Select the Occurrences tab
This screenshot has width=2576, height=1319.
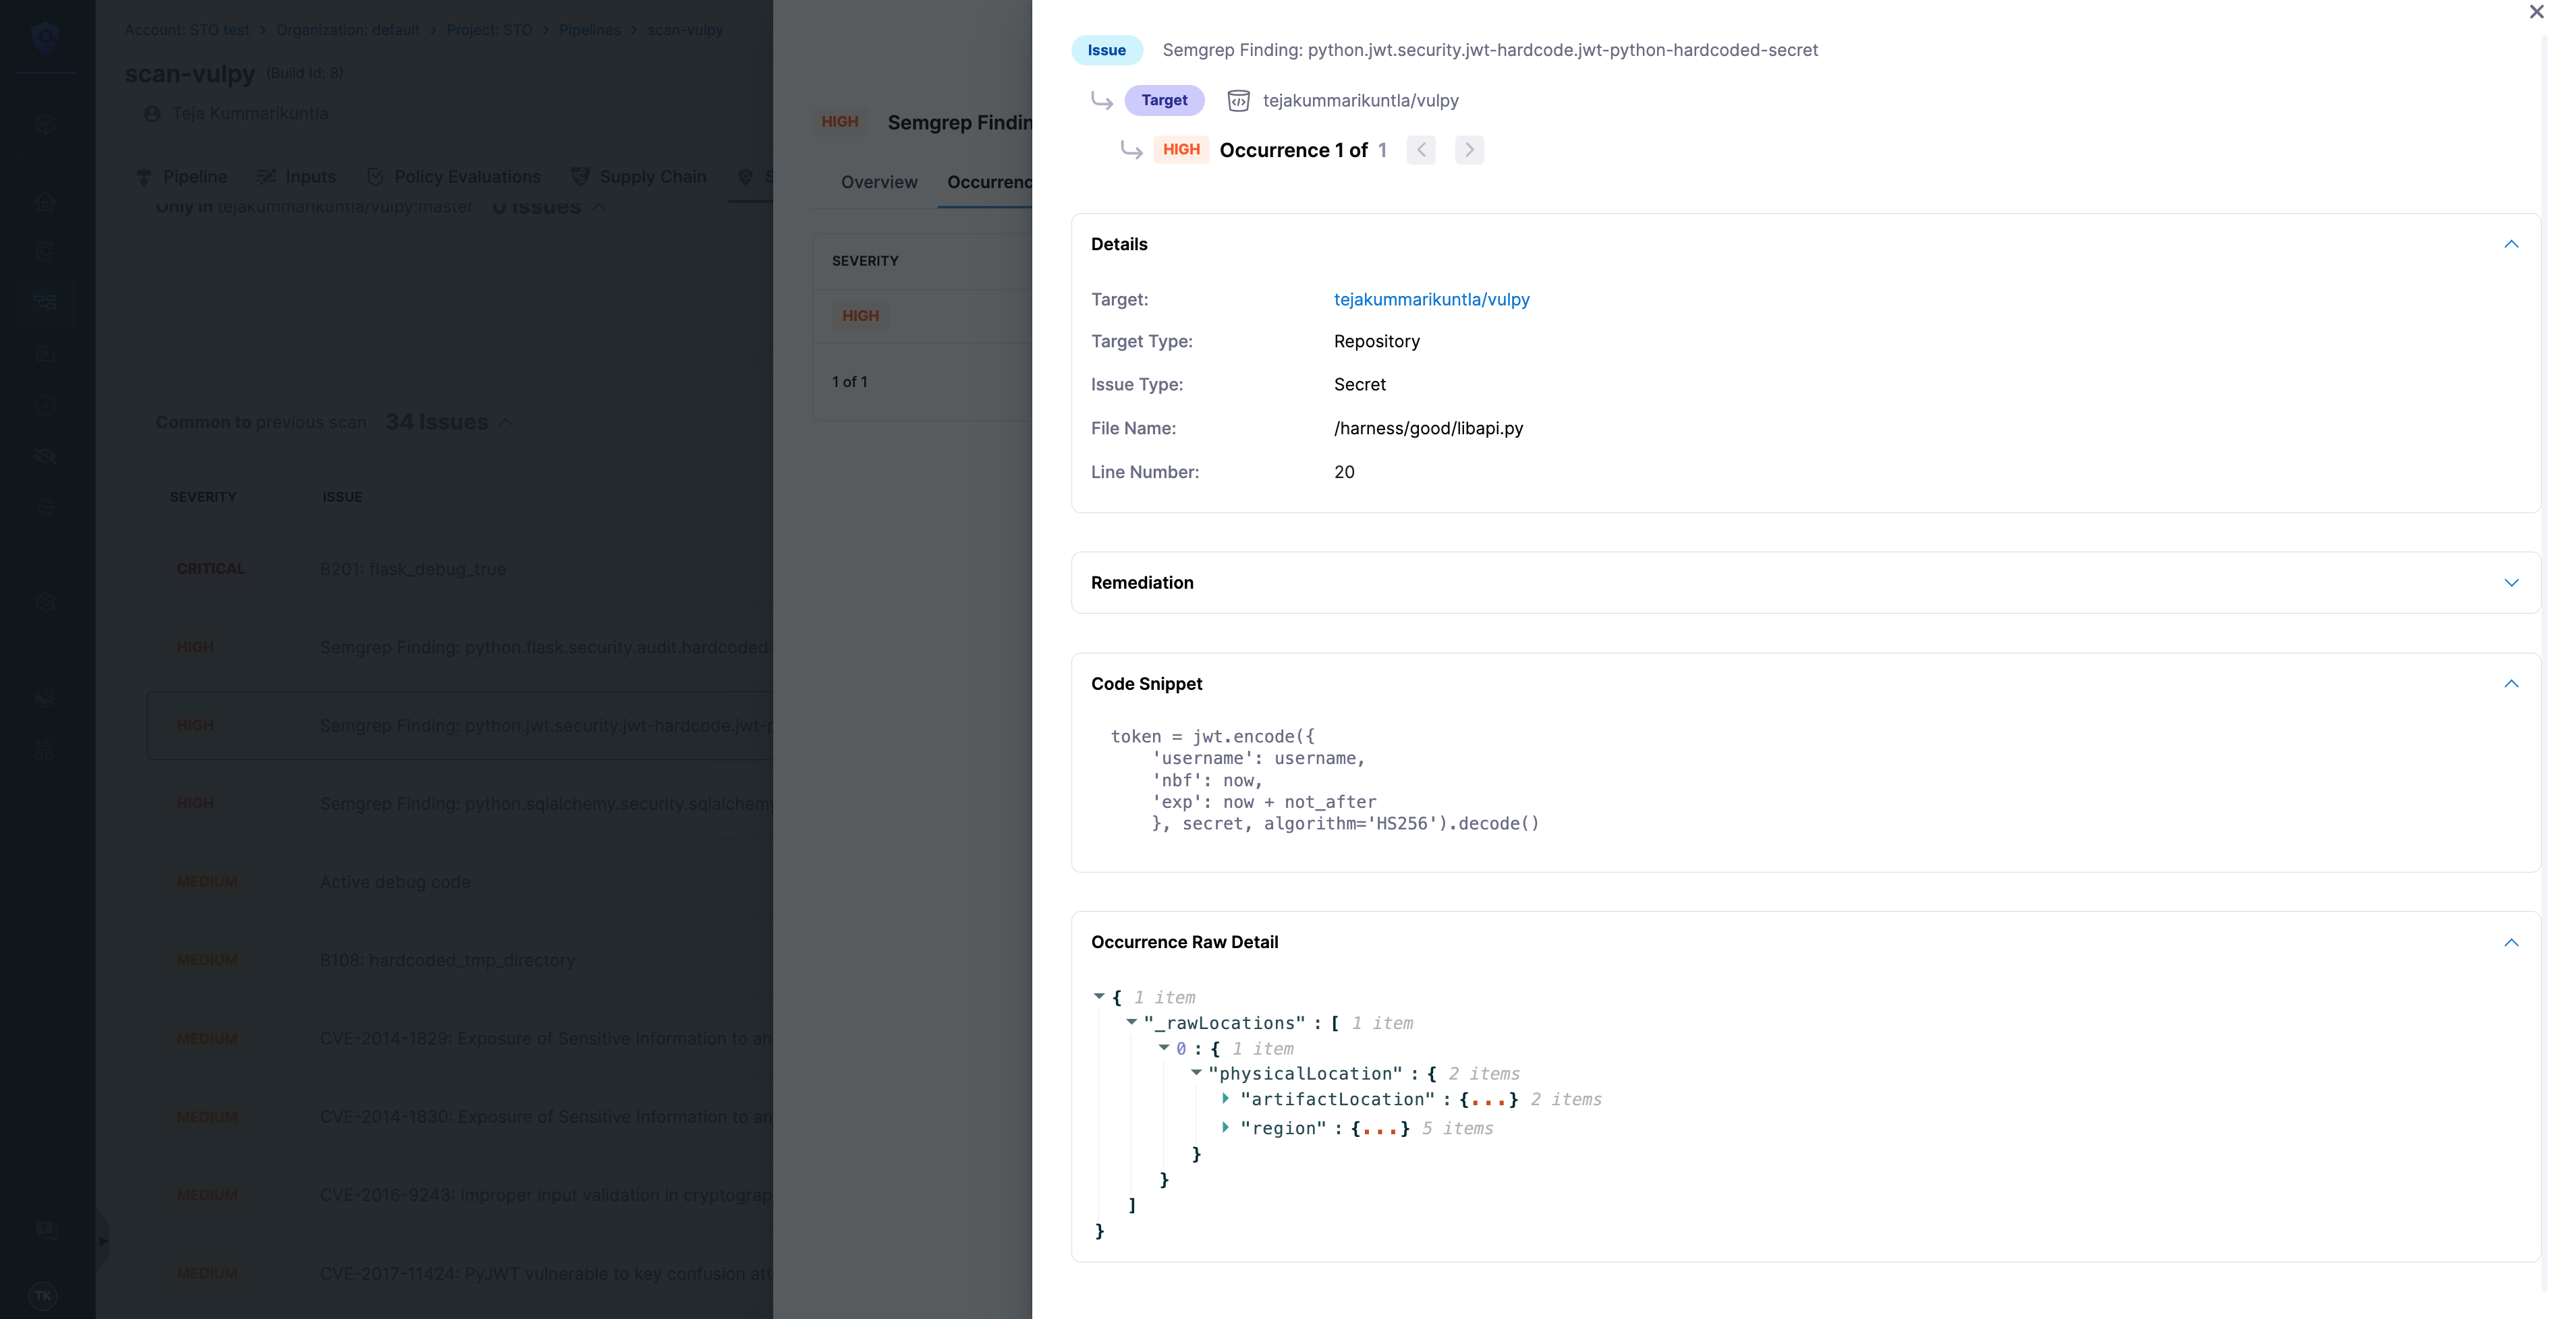coord(988,182)
